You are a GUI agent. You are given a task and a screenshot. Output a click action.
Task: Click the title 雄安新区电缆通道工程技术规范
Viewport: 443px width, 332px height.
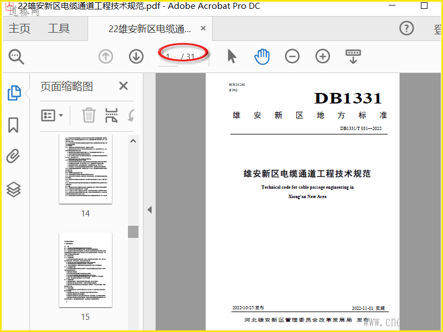click(307, 173)
